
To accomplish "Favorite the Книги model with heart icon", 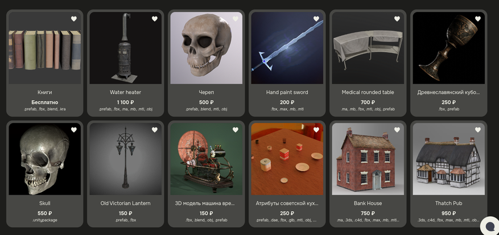I will pos(74,19).
